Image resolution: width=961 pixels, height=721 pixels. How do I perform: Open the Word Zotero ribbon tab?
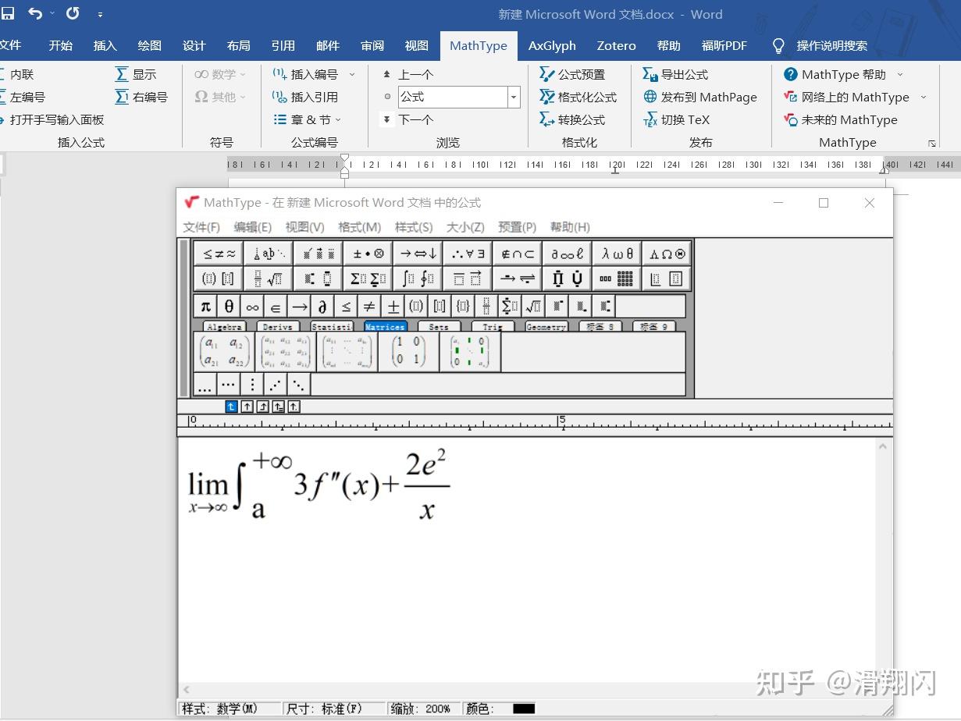click(616, 45)
